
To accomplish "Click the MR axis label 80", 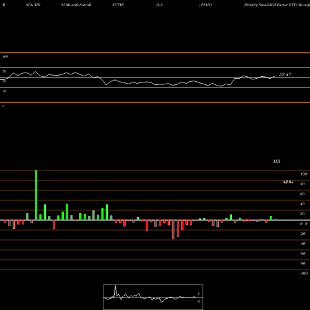I will [303, 184].
